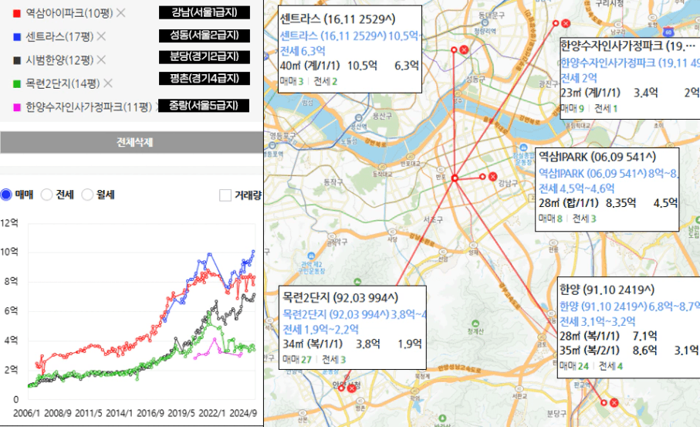Click the red X marker near 역삼IPARK pin

tap(492, 176)
